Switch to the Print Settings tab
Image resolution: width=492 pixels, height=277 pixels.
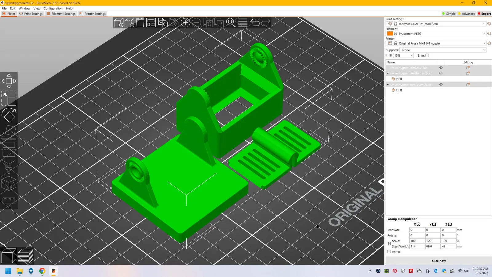tap(31, 14)
